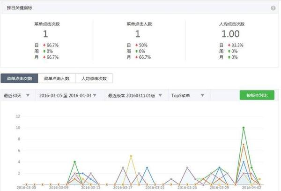The height and width of the screenshot is (191, 281).
Task: Select blue peak point at value 3 near 03-20
Action: (147, 168)
